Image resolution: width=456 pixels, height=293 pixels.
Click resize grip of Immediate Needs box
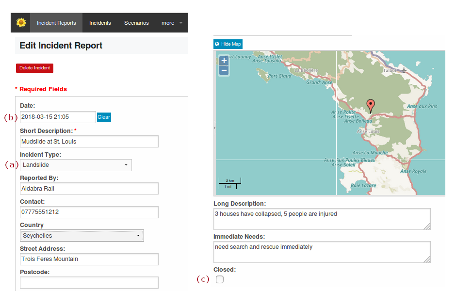pyautogui.click(x=427, y=260)
